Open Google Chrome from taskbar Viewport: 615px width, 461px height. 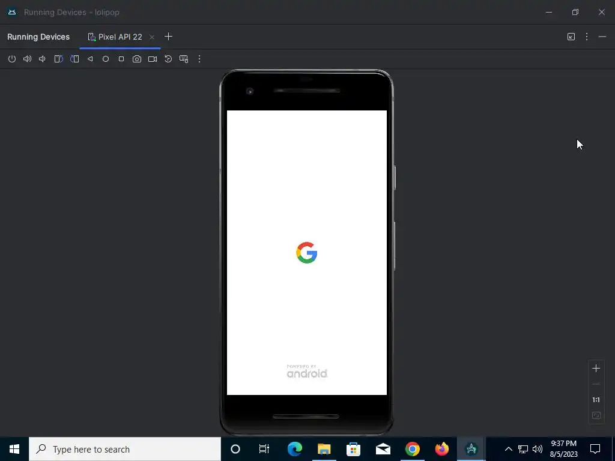tap(412, 449)
